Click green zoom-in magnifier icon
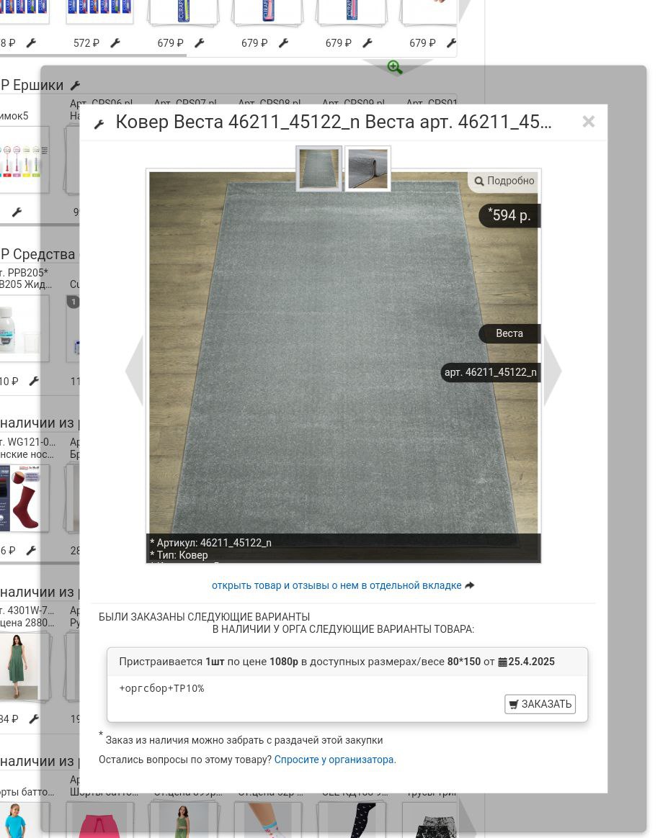 (395, 67)
